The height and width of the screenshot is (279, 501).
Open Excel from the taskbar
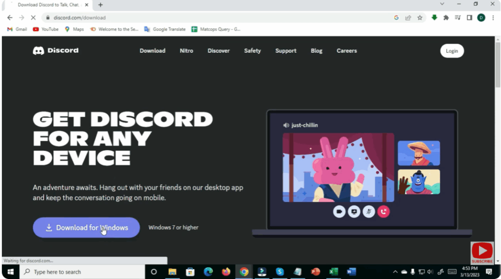[x=333, y=272]
